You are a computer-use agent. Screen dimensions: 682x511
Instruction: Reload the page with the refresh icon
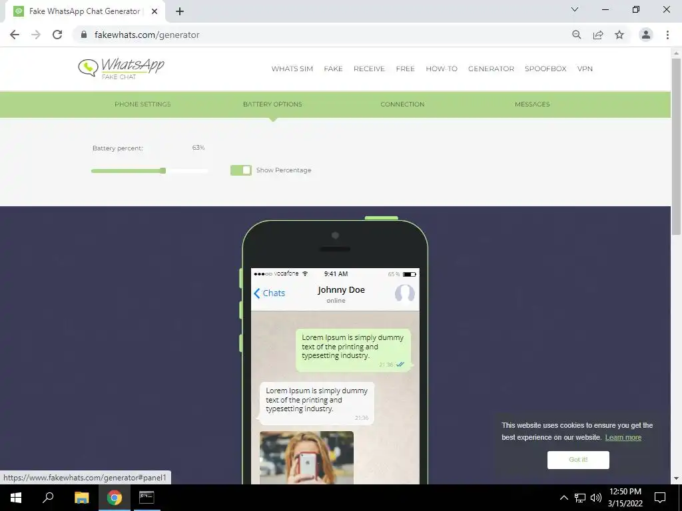57,35
